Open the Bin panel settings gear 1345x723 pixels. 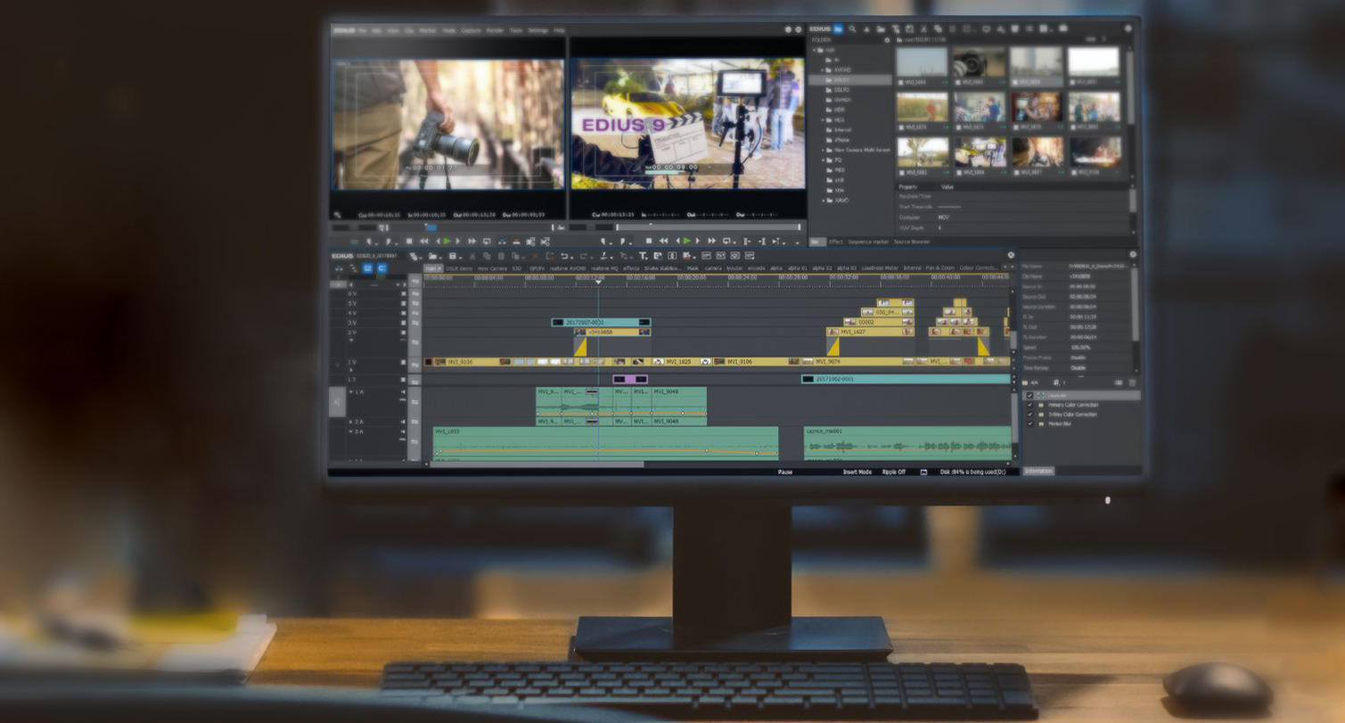point(1128,29)
